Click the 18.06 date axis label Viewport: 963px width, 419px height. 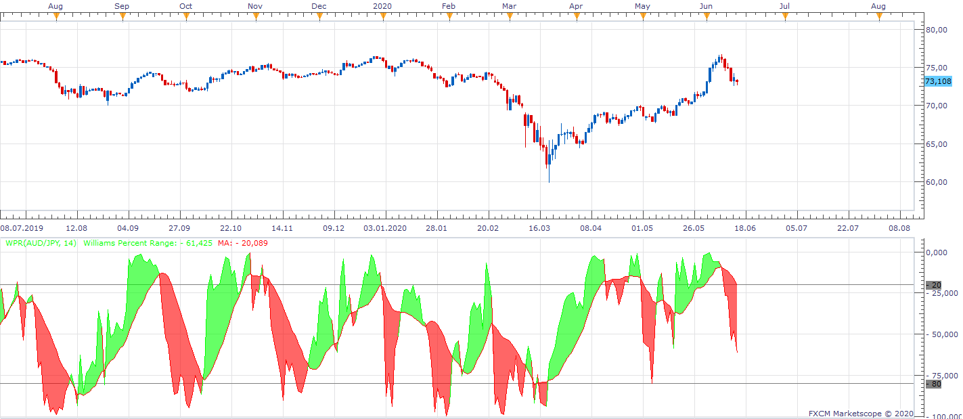[745, 228]
